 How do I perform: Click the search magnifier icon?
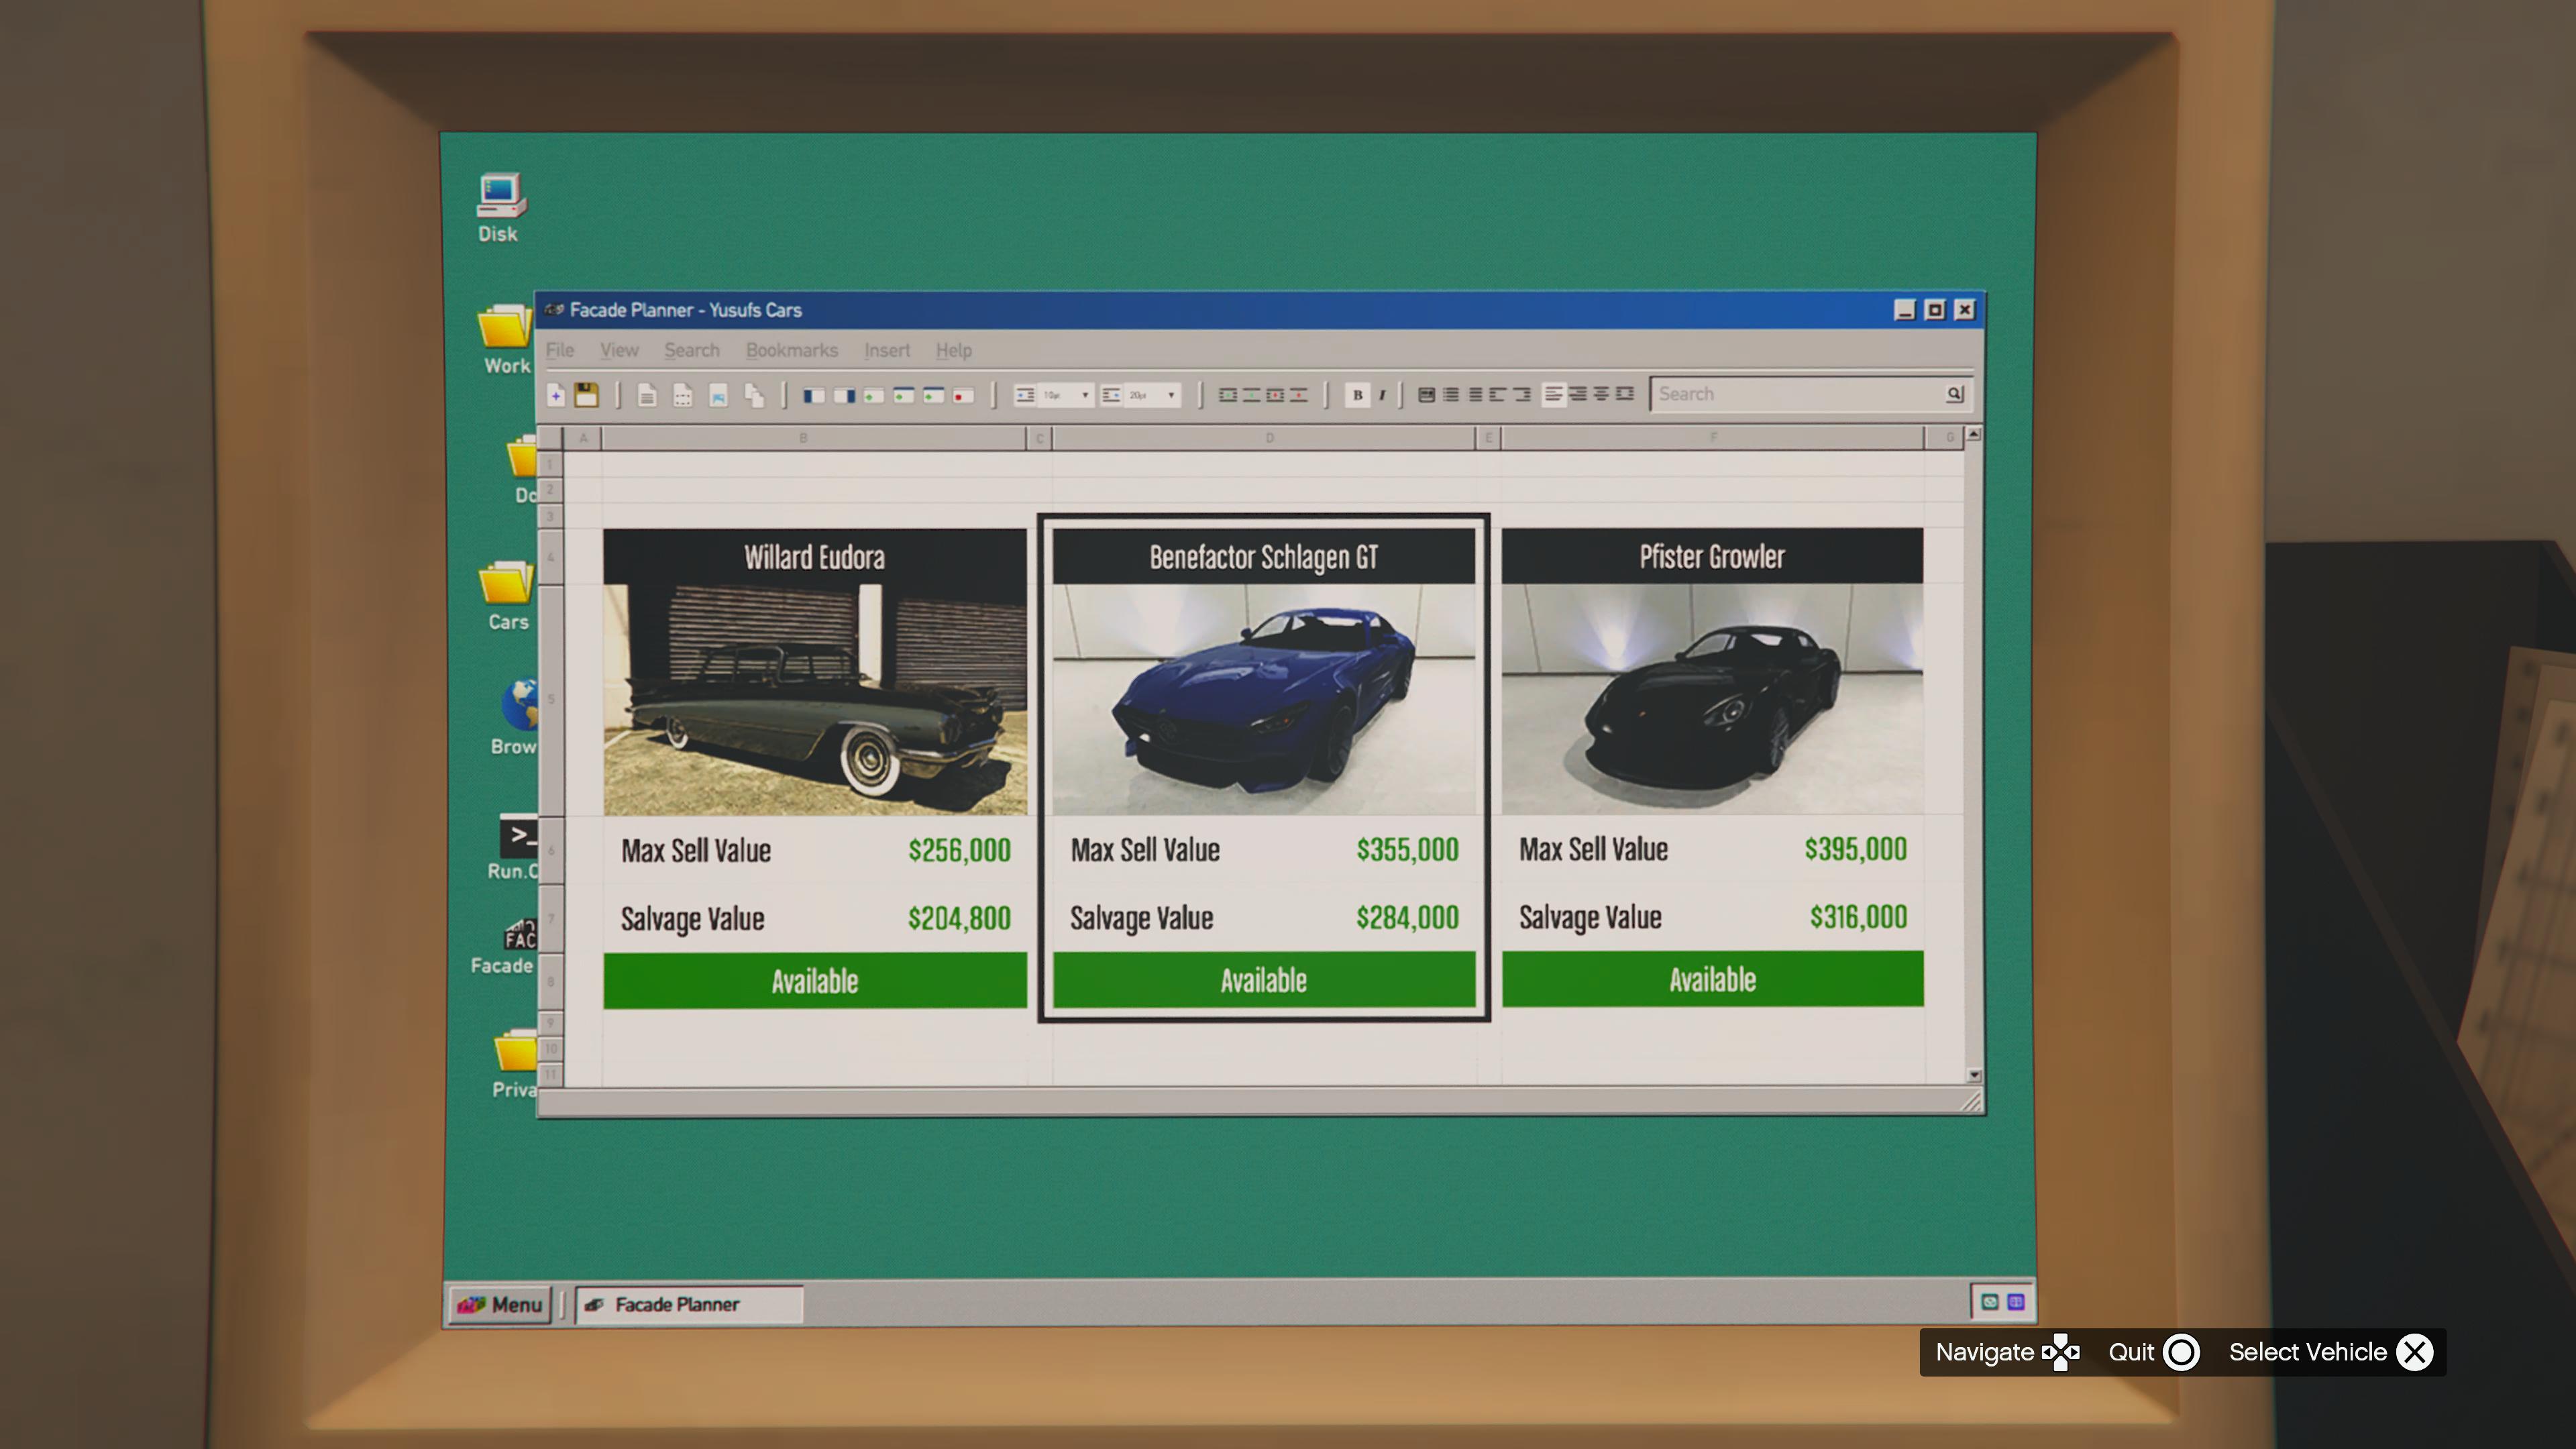1954,394
